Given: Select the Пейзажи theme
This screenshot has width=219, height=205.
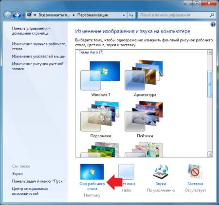Looking at the screenshot, I should coord(145,119).
